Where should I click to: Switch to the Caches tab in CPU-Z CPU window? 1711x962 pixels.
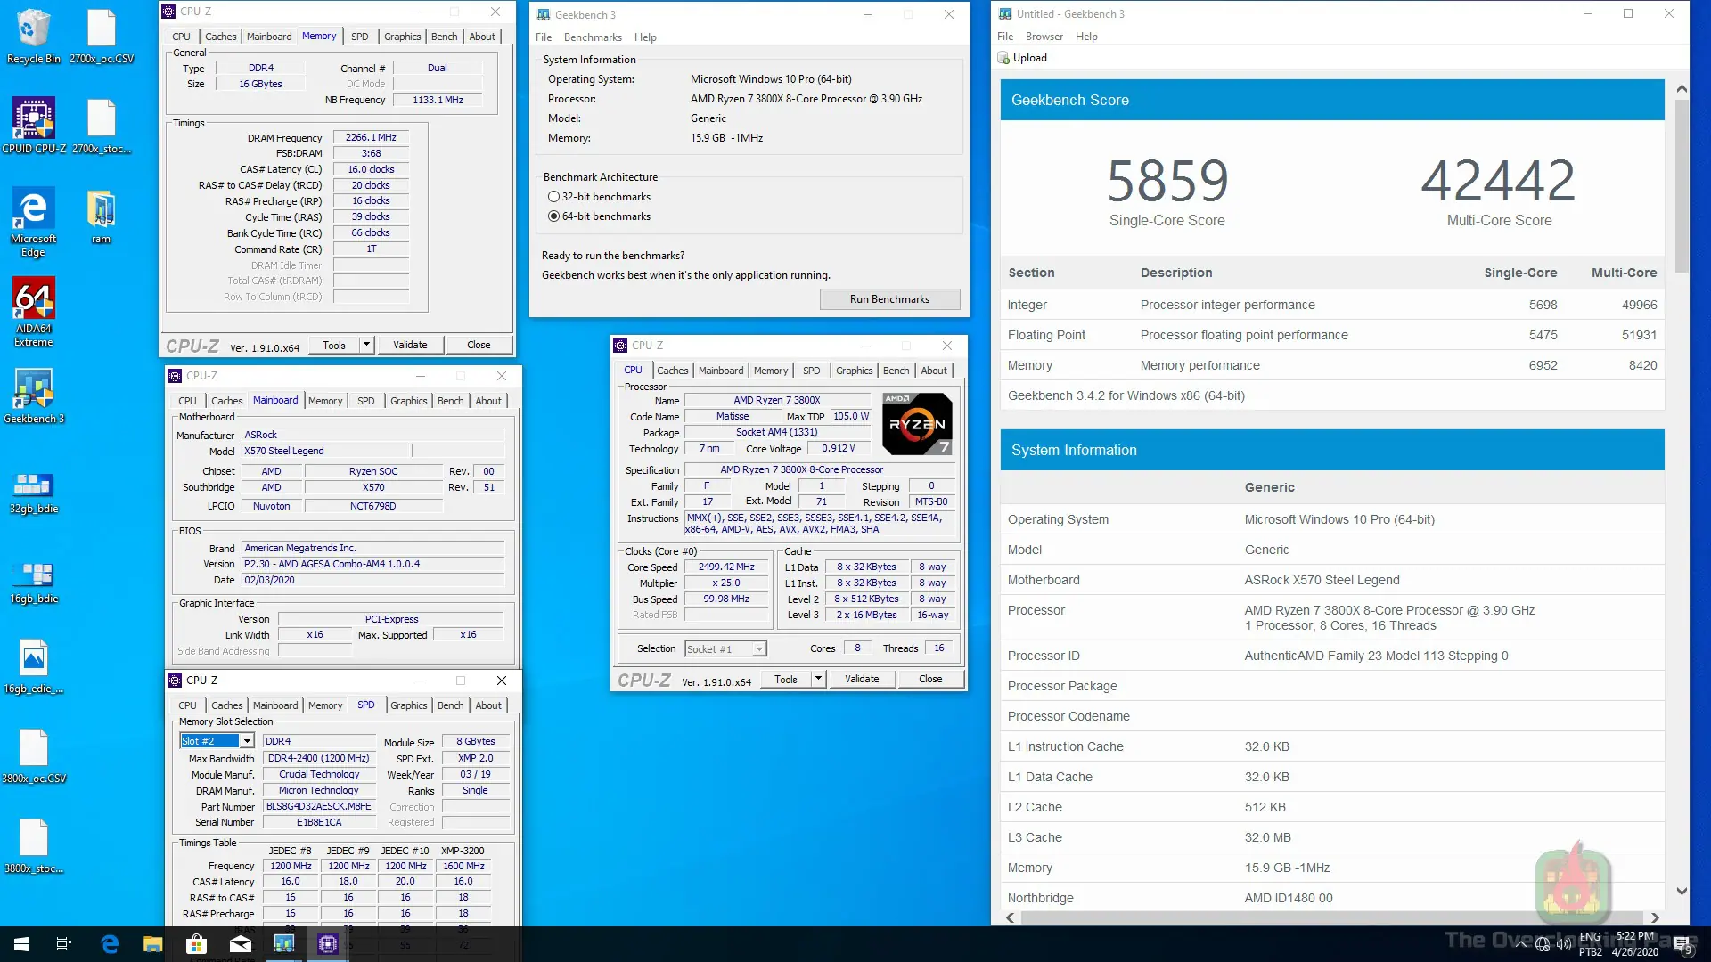coord(673,371)
